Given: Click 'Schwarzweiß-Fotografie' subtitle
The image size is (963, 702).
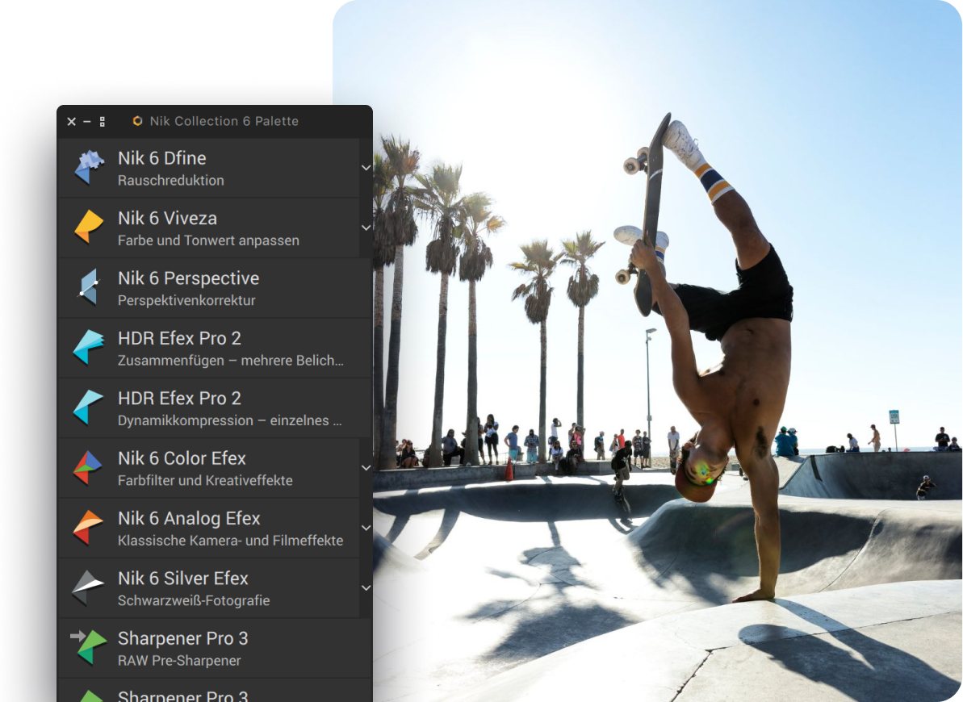Looking at the screenshot, I should pos(194,600).
